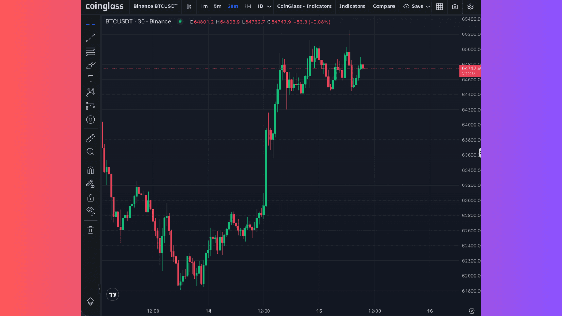The width and height of the screenshot is (562, 316).
Task: Click the low value L64732.7
Action: 253,22
